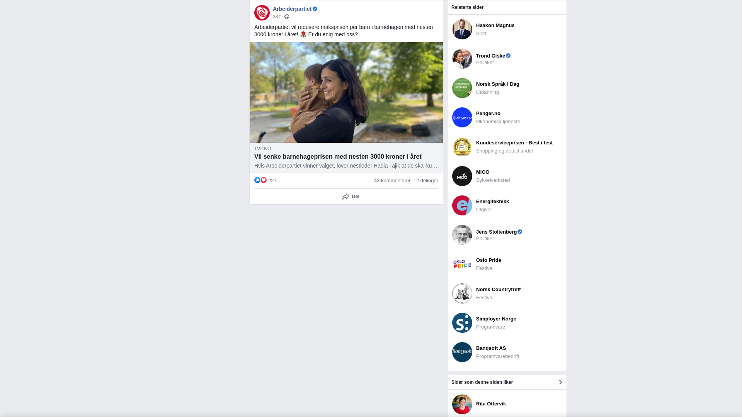The width and height of the screenshot is (742, 417).
Task: Show the 227 reactions count
Action: (272, 180)
